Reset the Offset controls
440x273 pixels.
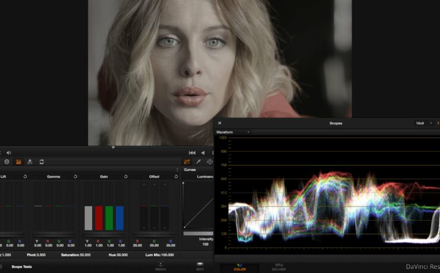[x=176, y=176]
